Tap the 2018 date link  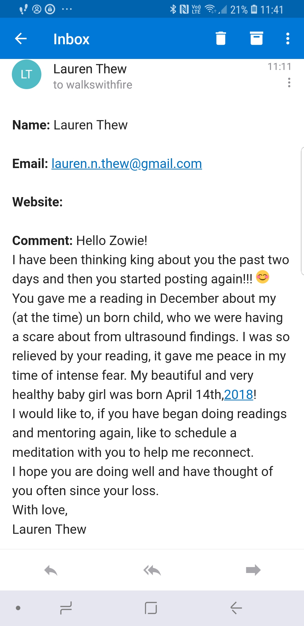[x=239, y=394]
